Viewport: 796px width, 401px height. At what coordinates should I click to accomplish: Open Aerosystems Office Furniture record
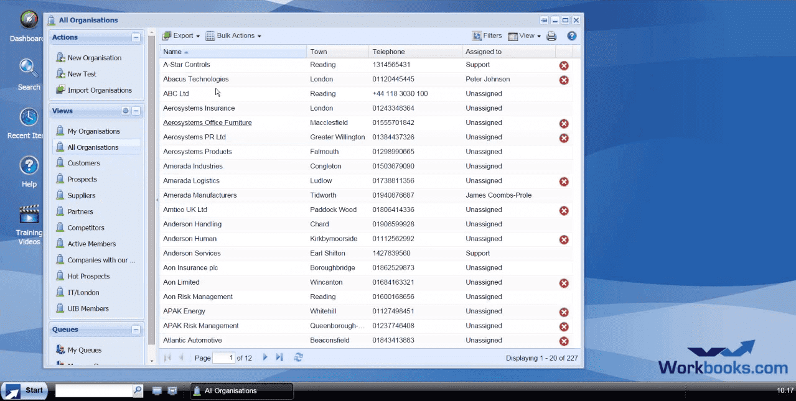click(207, 123)
